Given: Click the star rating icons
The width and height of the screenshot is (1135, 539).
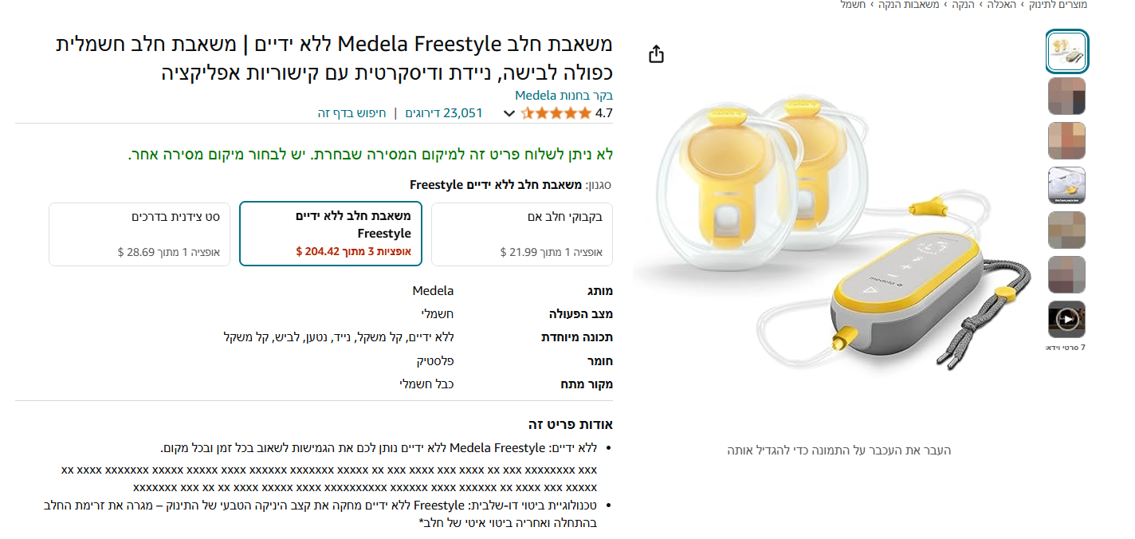Looking at the screenshot, I should click(x=556, y=113).
